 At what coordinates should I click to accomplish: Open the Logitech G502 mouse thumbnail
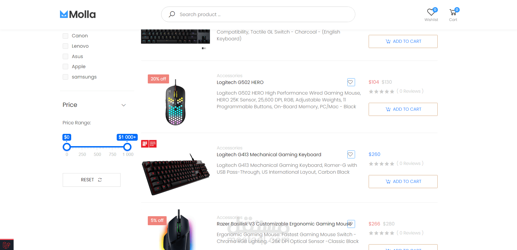[176, 102]
